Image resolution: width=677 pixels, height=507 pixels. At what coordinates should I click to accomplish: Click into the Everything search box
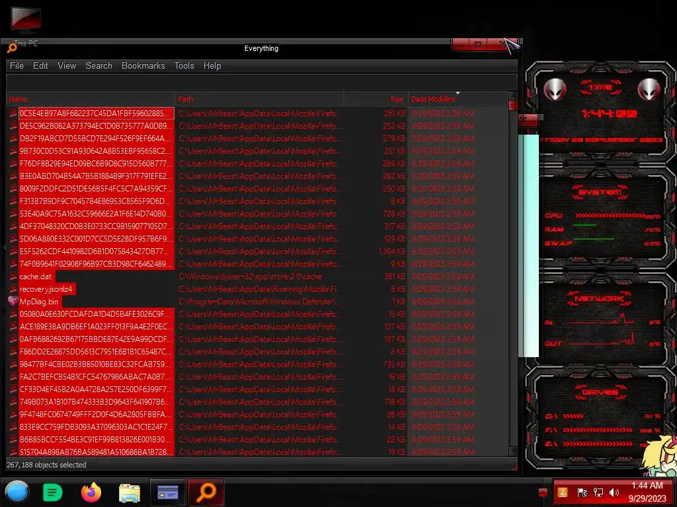pyautogui.click(x=262, y=83)
